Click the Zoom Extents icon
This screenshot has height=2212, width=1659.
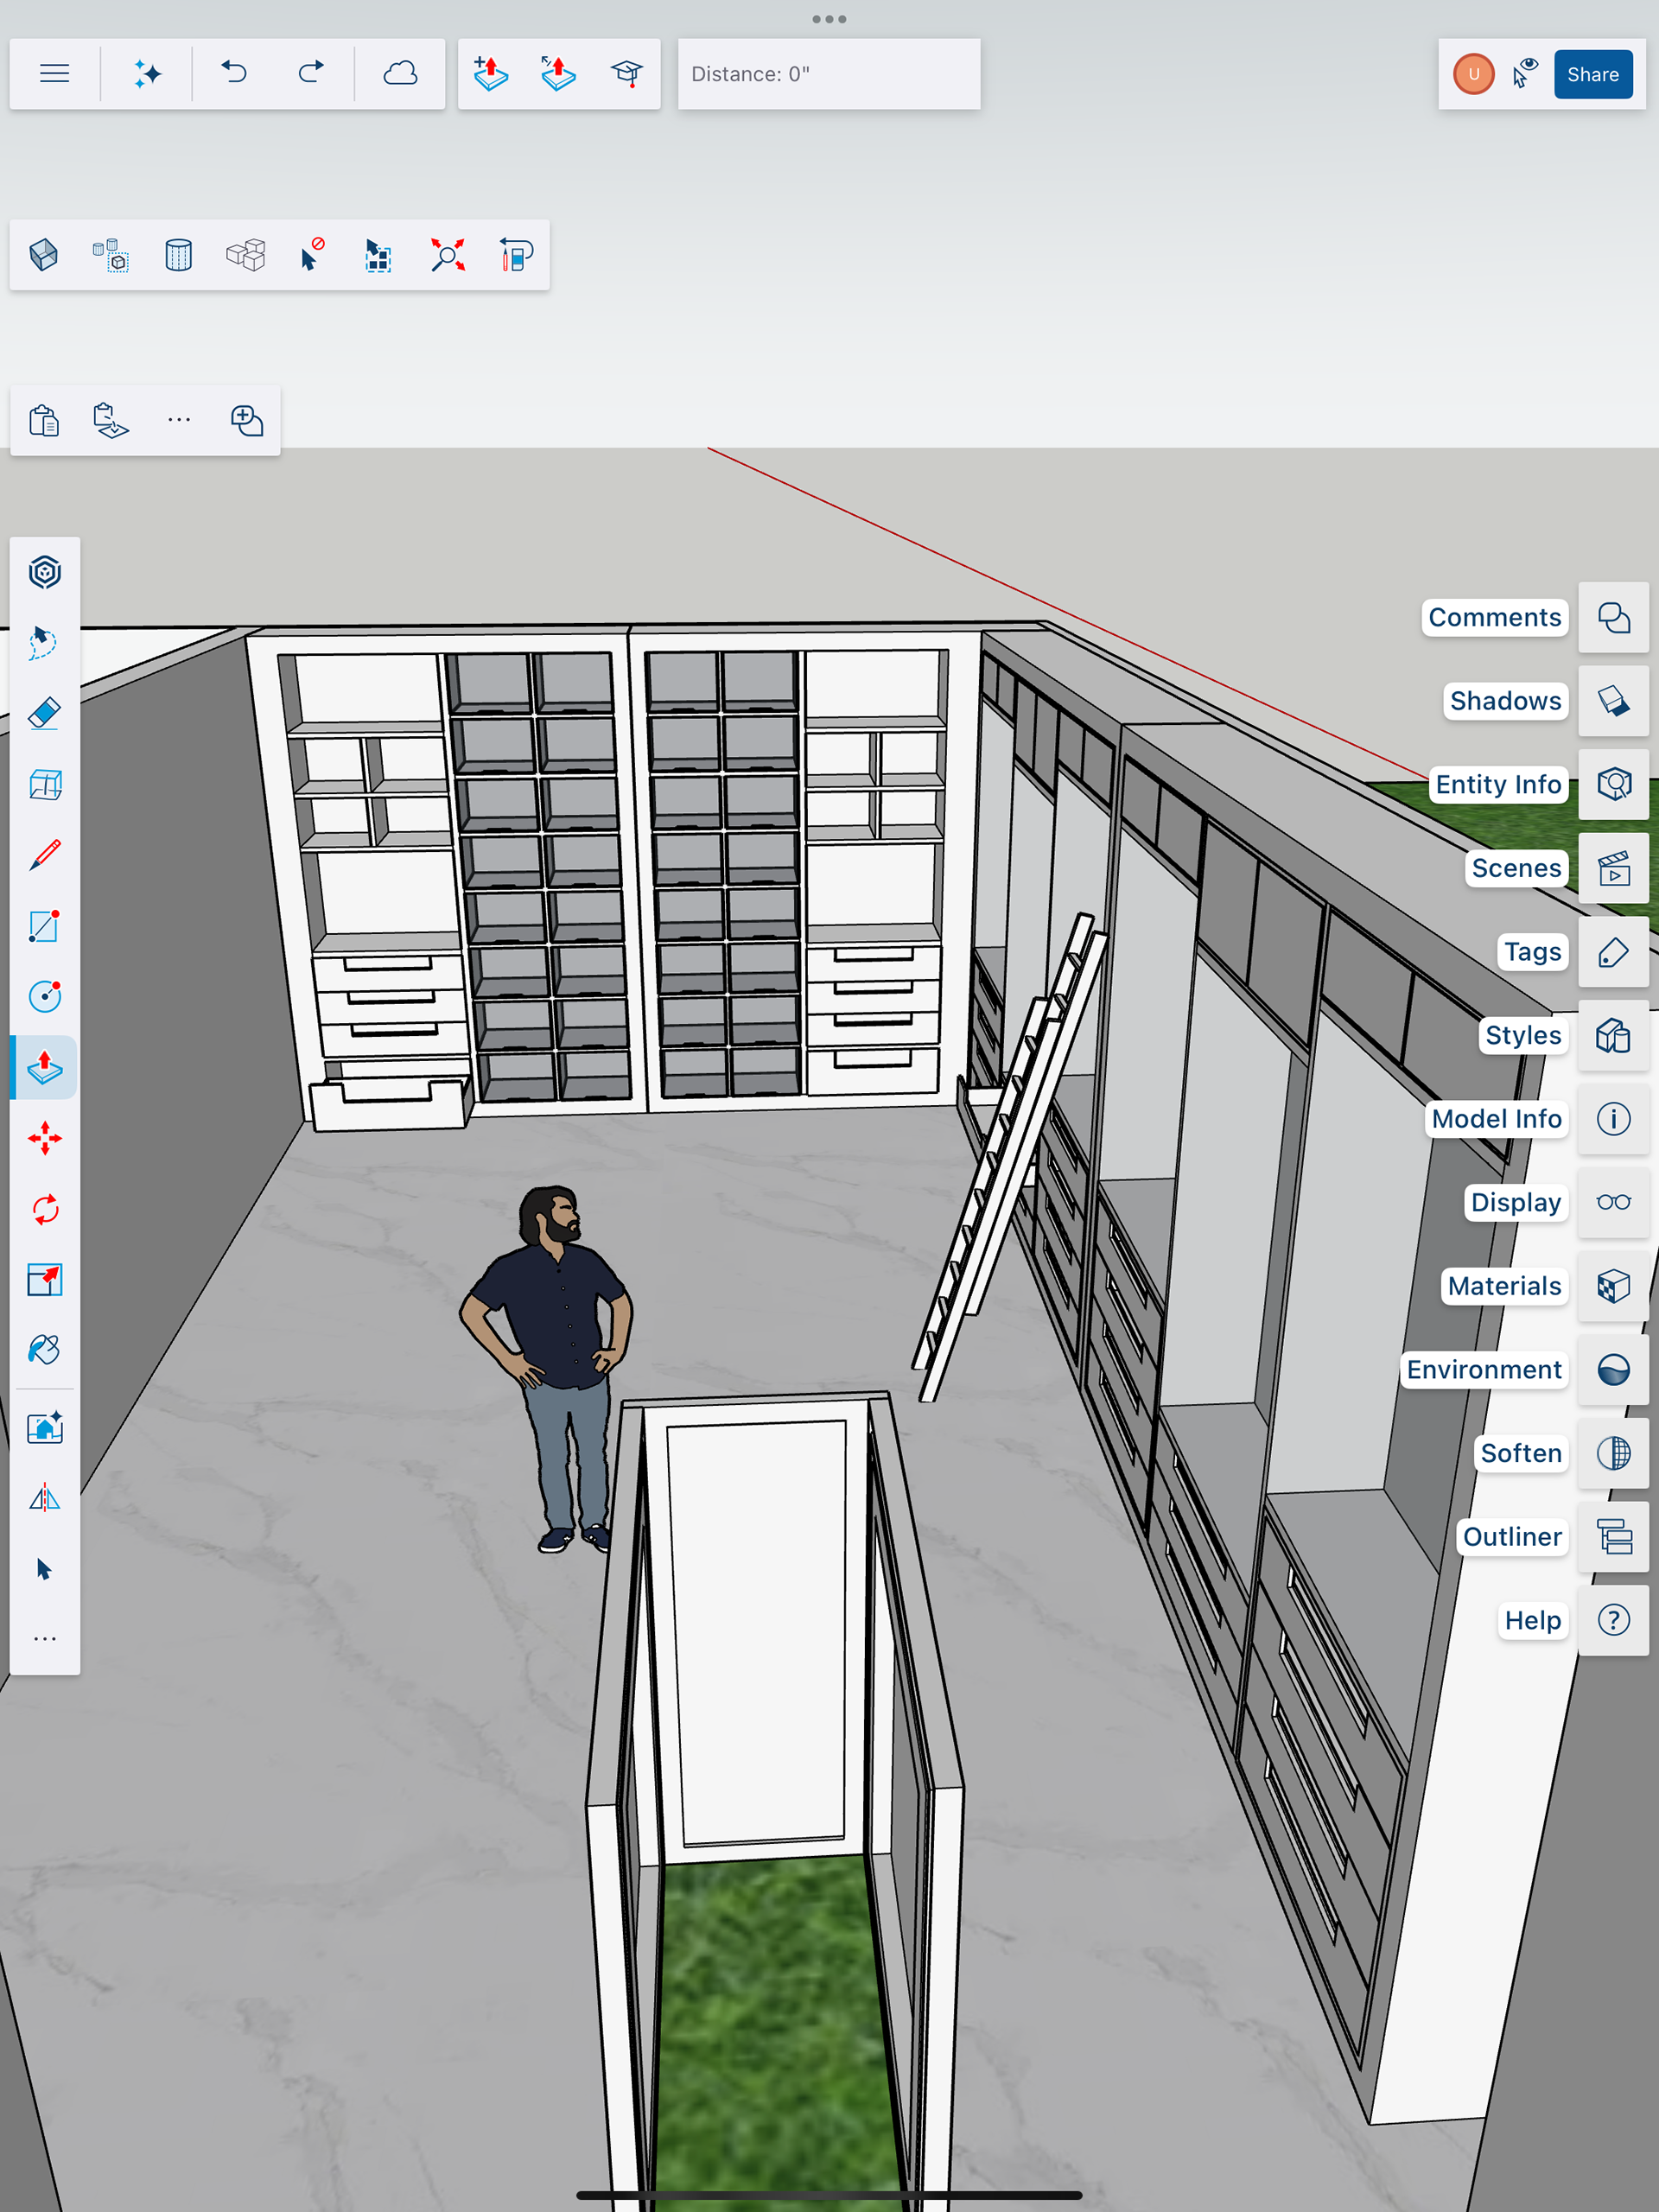447,255
